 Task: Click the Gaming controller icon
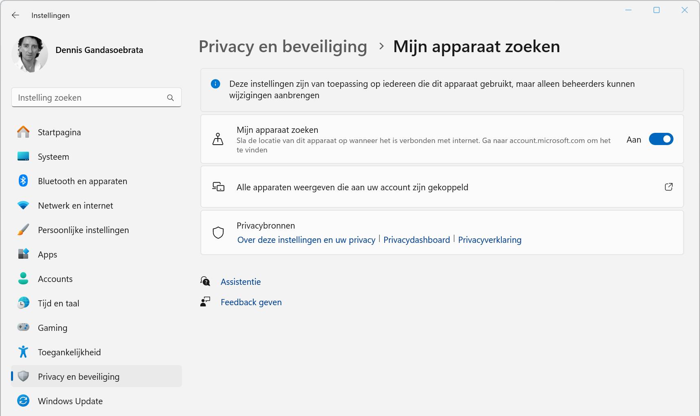[x=23, y=327]
